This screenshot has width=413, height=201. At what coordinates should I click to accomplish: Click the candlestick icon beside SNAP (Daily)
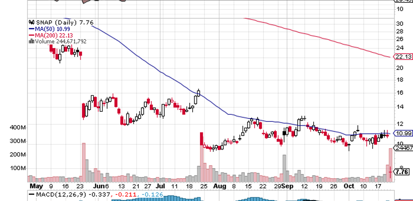31,22
